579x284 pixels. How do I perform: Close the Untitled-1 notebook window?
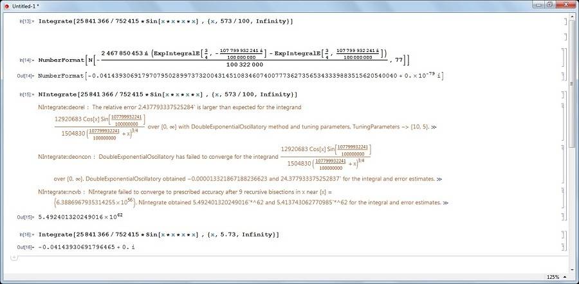565,4
